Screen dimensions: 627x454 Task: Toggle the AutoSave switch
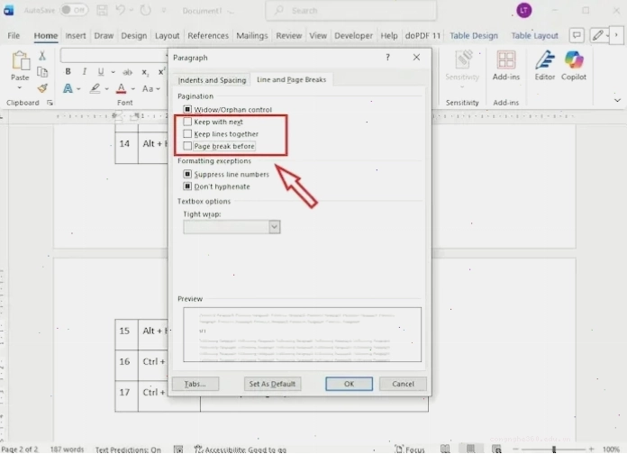click(x=75, y=11)
